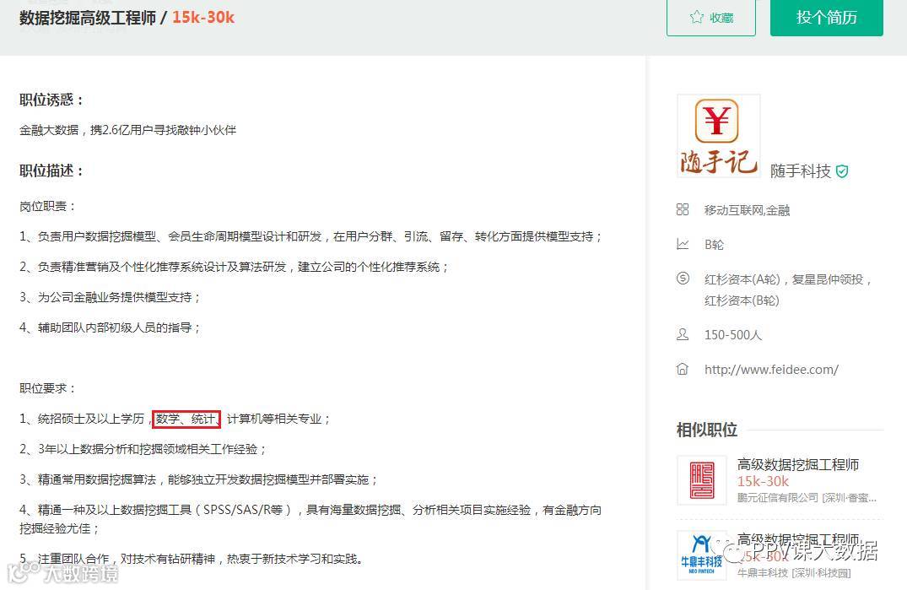
Task: Click the person icon beside 150-500人
Action: point(683,334)
